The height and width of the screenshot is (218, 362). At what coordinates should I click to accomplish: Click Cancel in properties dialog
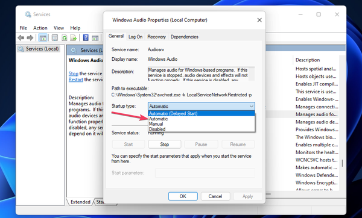(x=215, y=196)
